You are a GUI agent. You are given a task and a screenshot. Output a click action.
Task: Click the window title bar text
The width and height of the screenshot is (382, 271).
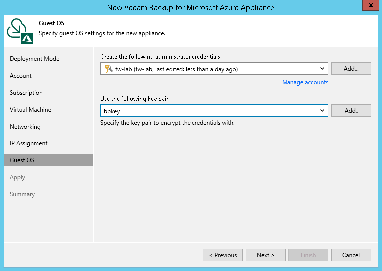[191, 8]
